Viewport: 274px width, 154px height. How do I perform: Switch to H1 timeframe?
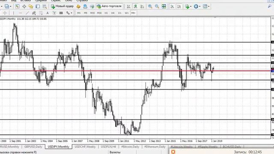click(x=106, y=13)
